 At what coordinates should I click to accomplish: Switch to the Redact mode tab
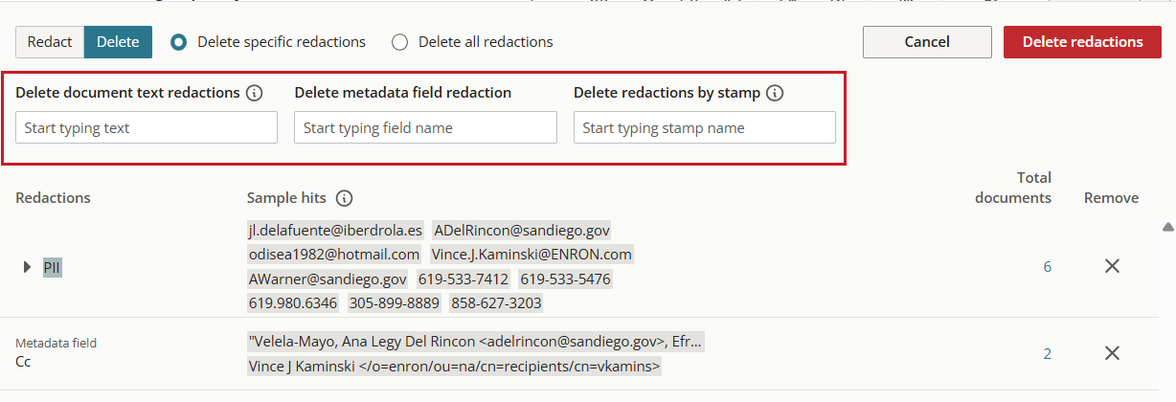click(50, 42)
